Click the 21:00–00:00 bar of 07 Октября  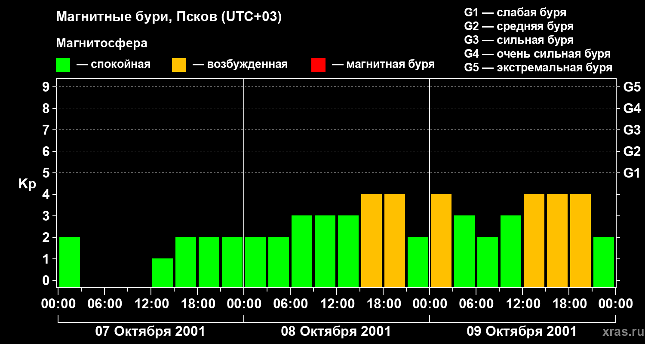232,262
